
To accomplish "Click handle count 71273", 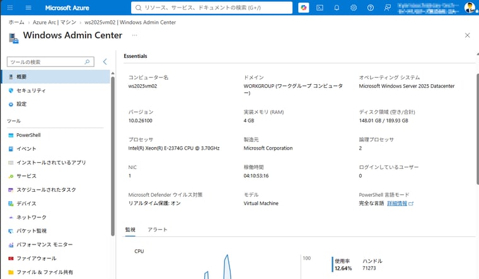I will pyautogui.click(x=369, y=268).
